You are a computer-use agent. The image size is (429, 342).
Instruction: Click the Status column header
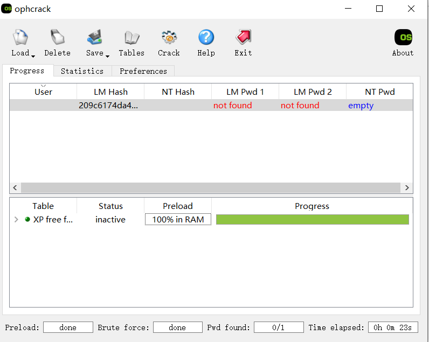pyautogui.click(x=110, y=206)
